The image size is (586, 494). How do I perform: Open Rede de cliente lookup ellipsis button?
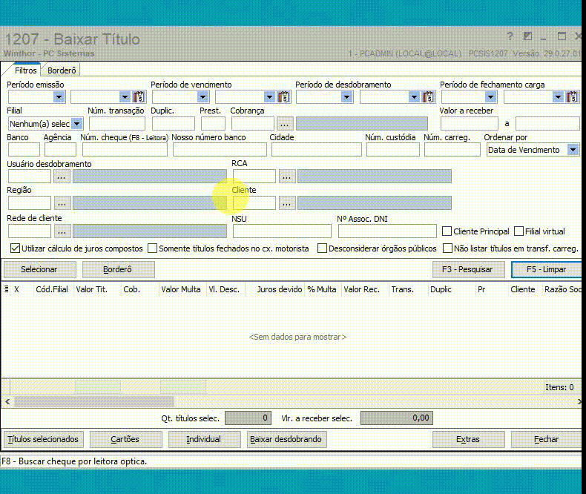pos(62,231)
